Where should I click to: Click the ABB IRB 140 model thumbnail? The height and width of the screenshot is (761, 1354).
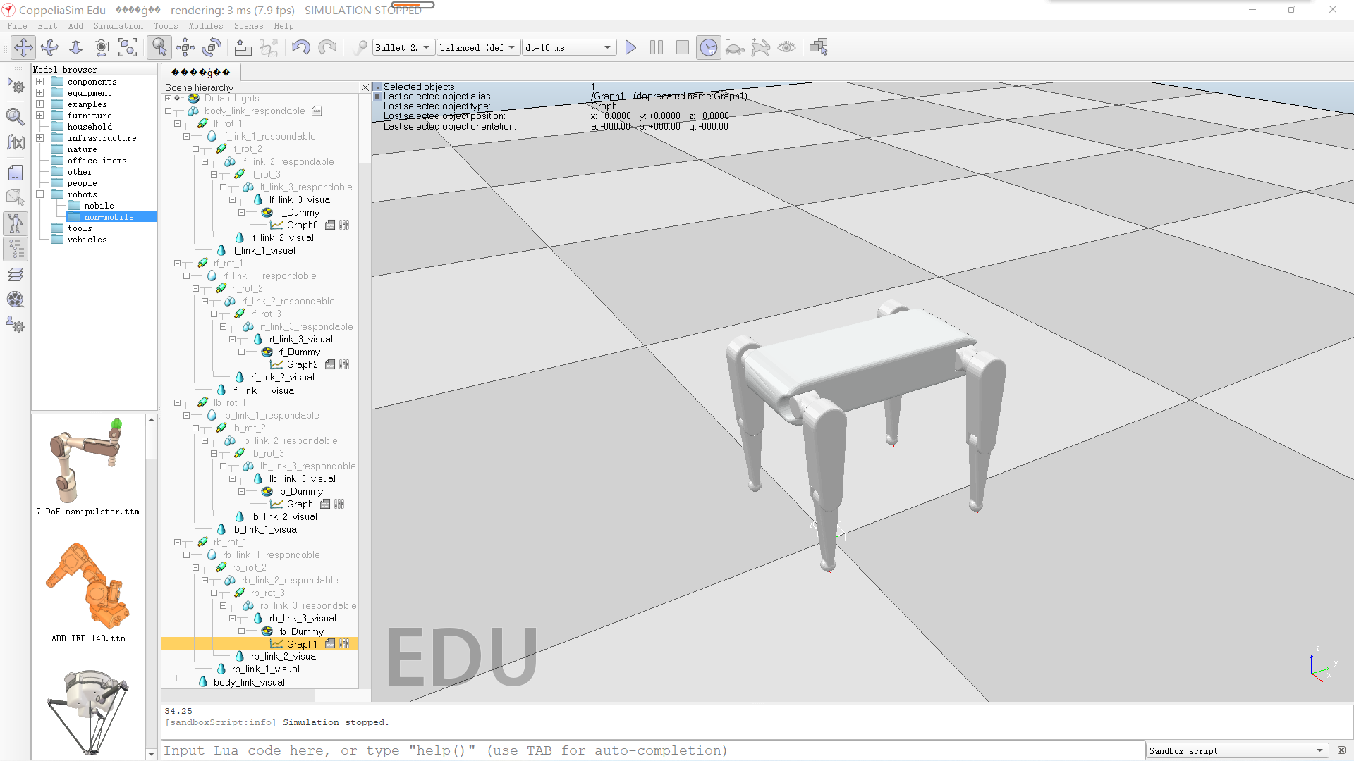pyautogui.click(x=88, y=586)
